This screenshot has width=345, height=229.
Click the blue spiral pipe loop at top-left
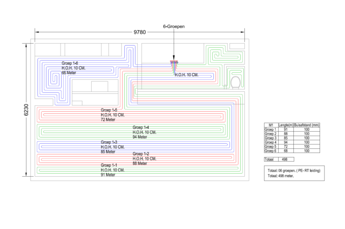pos(53,78)
